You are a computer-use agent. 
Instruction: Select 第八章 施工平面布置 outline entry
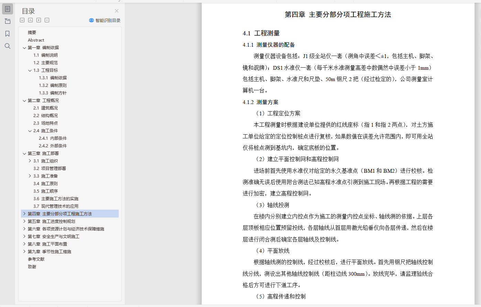47,244
